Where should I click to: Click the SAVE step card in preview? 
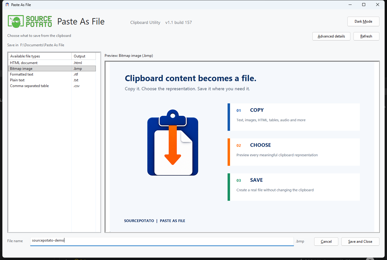click(x=294, y=187)
